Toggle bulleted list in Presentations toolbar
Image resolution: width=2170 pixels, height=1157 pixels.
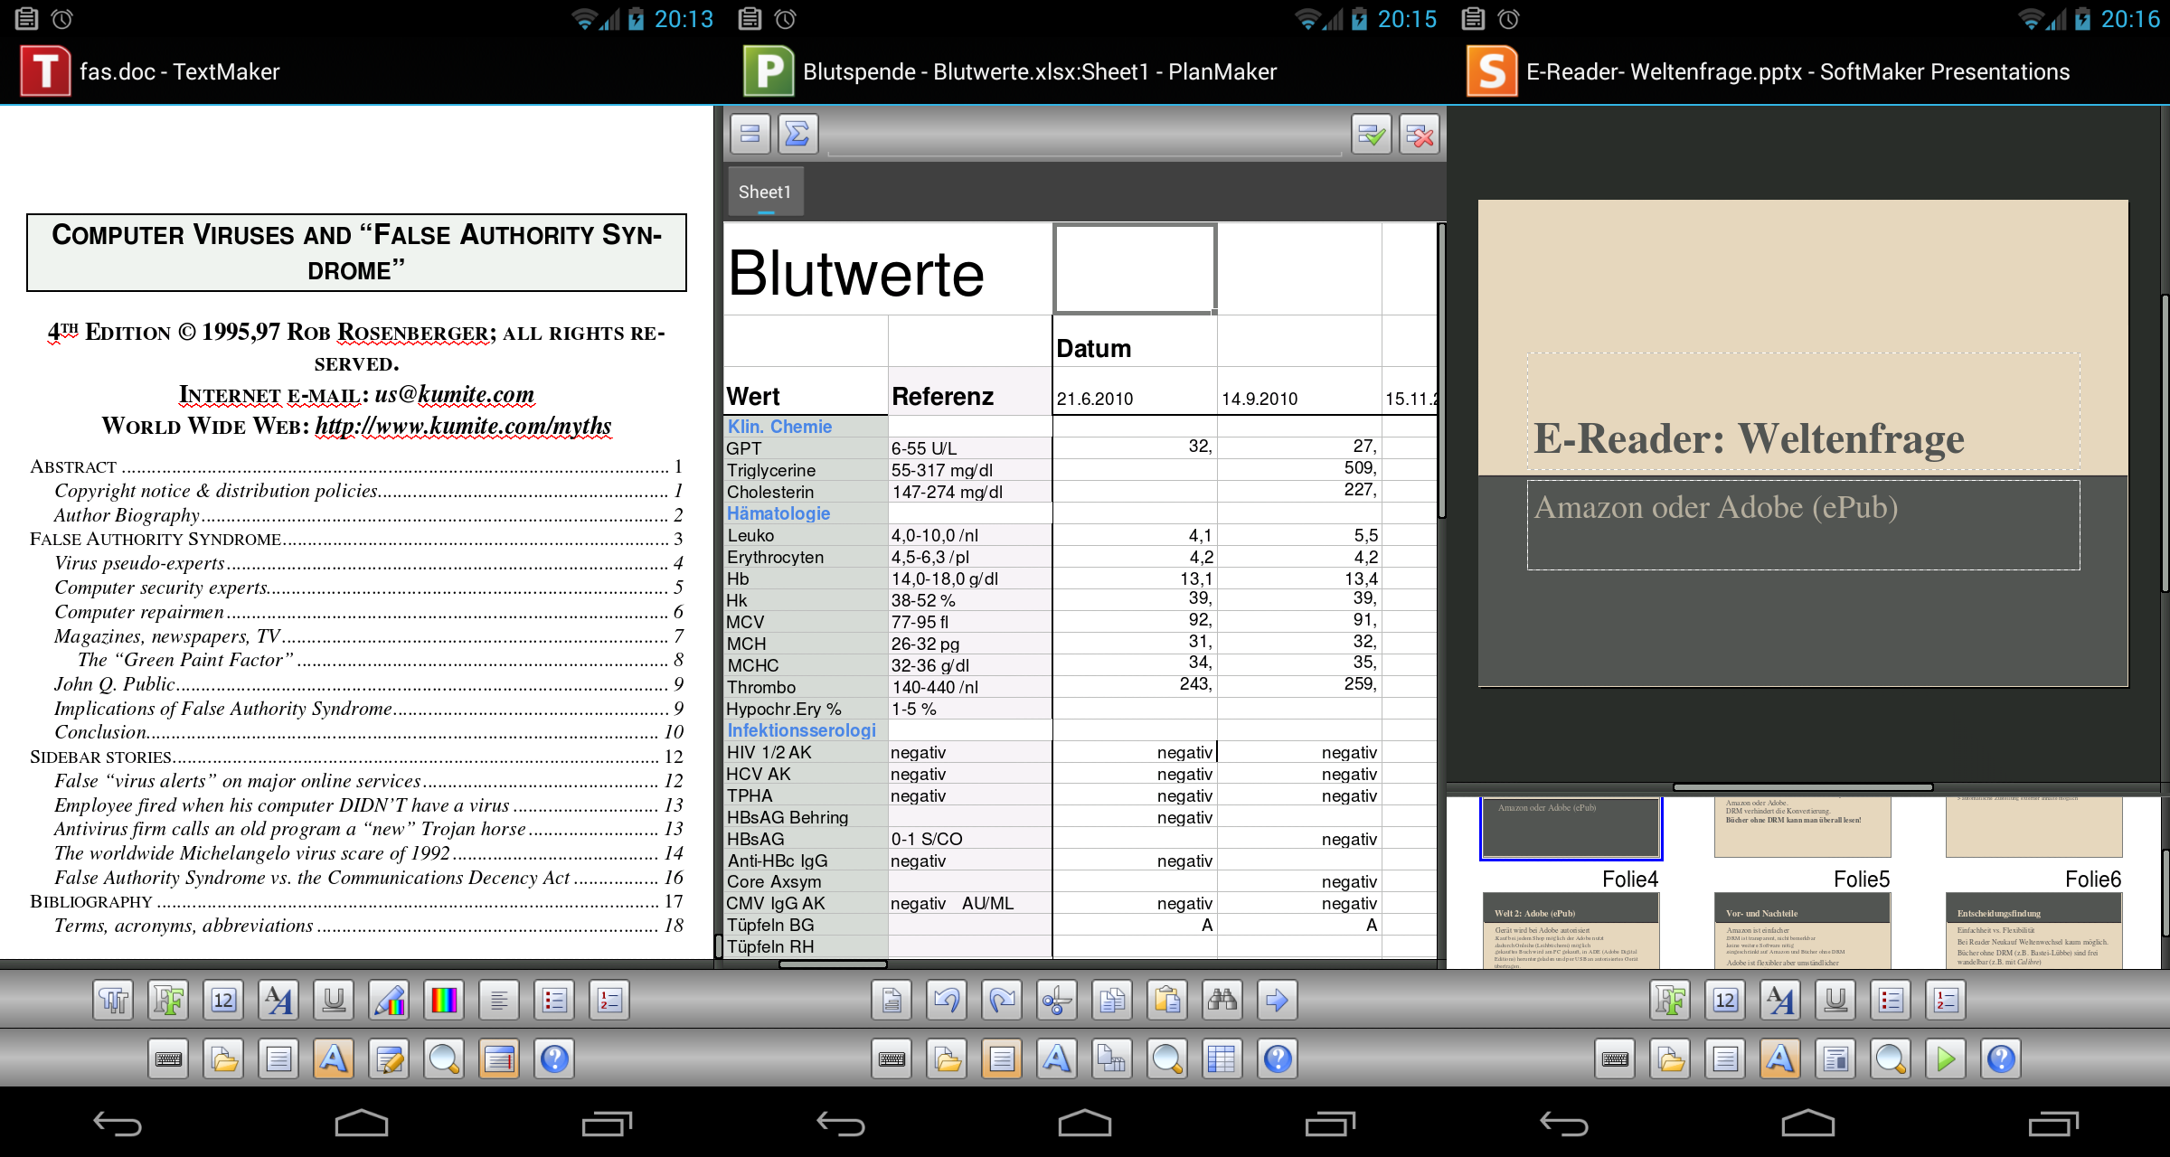click(1891, 1000)
